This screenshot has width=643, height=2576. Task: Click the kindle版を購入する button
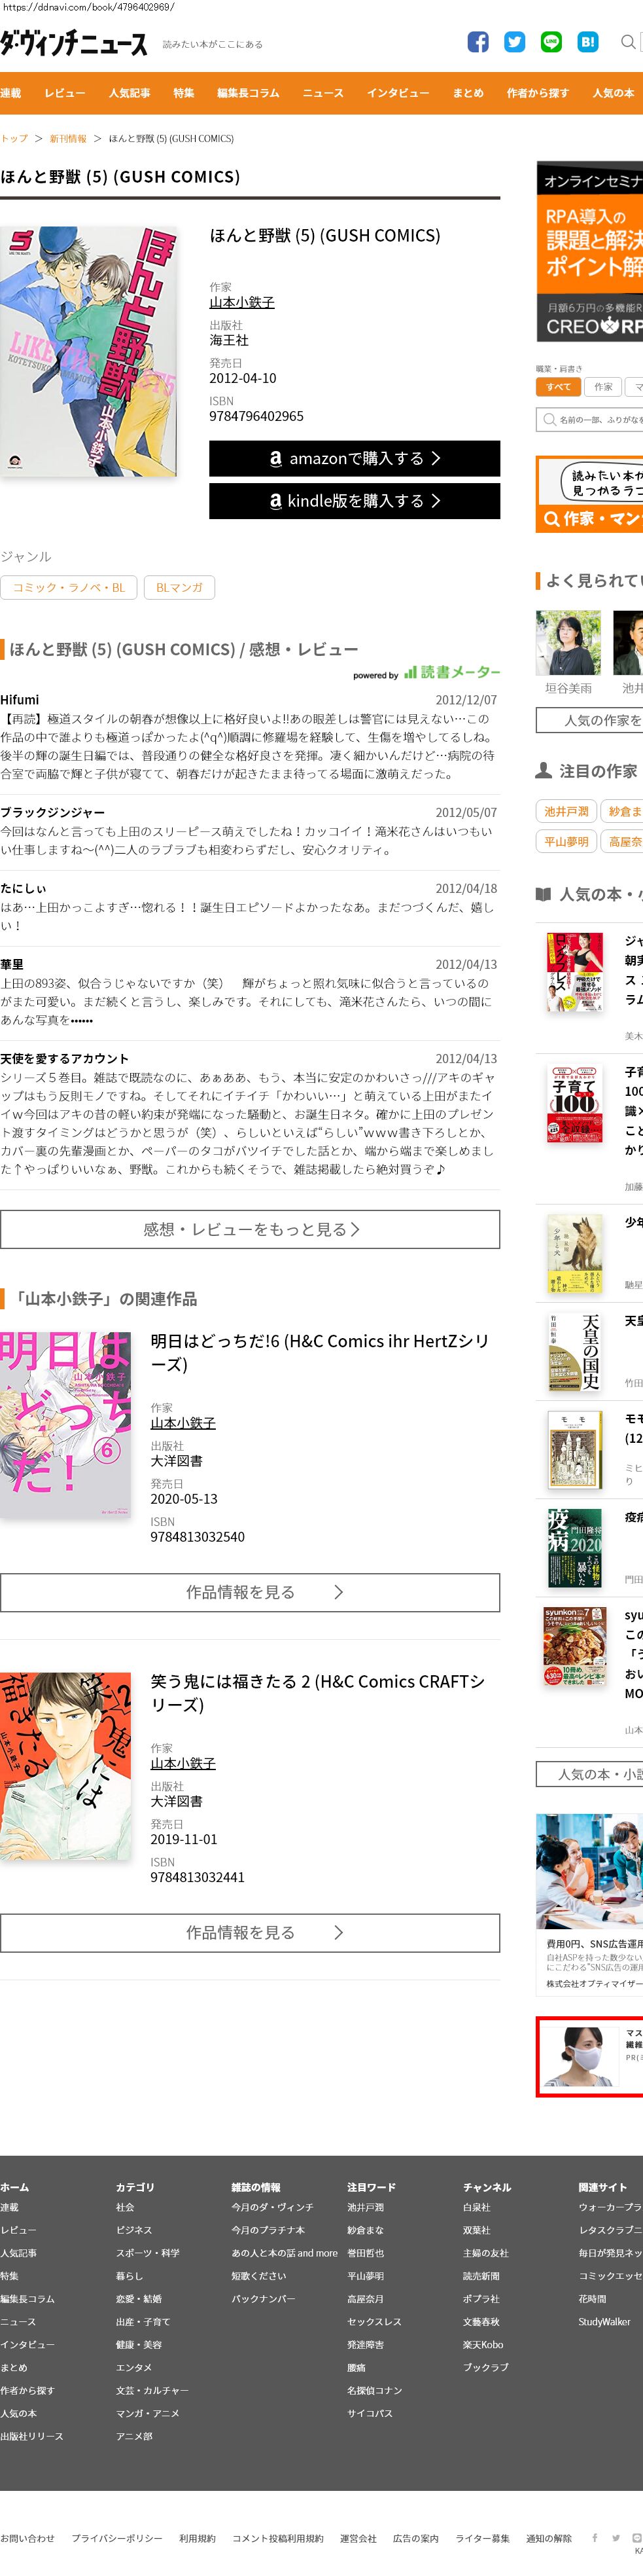355,501
